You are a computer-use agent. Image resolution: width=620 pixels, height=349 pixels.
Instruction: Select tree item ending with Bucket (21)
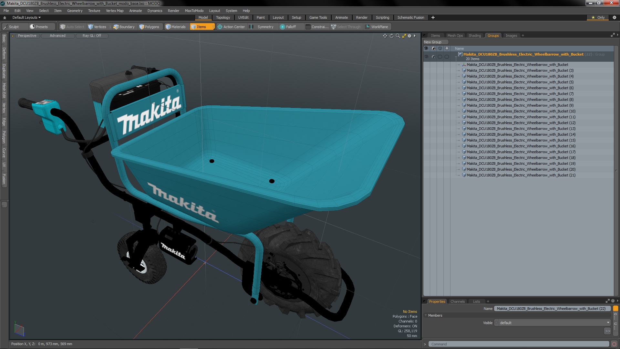(x=521, y=175)
